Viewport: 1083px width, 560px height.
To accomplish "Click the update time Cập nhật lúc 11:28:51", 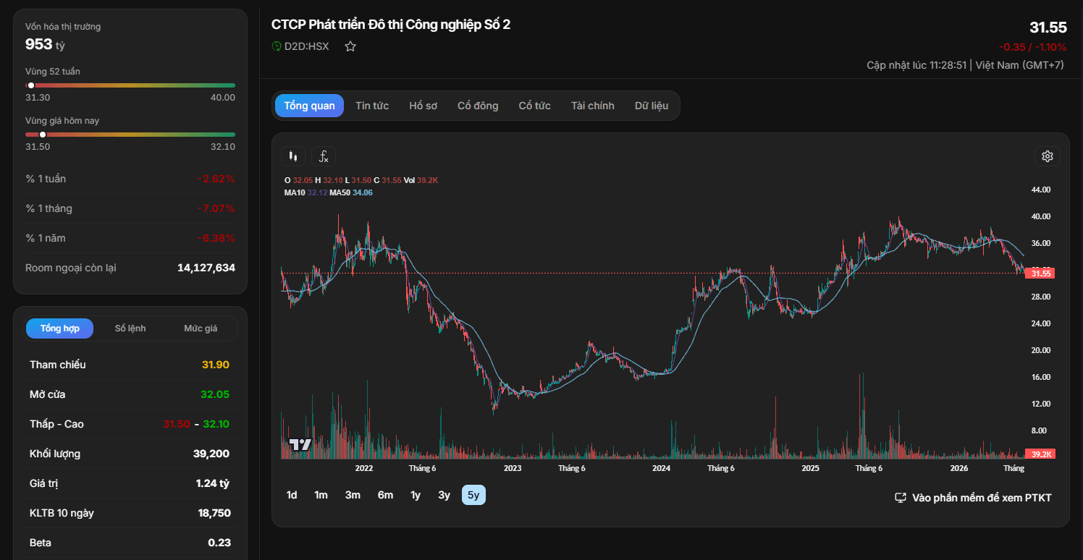I will click(916, 65).
